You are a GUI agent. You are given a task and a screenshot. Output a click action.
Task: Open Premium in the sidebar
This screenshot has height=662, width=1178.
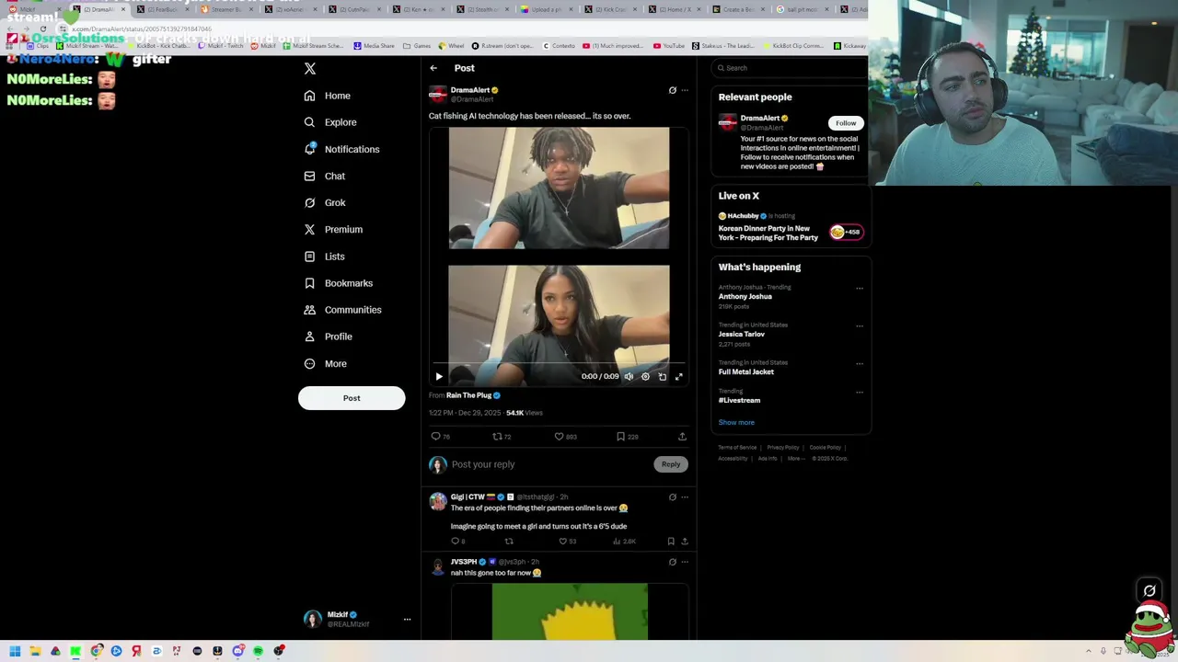coord(333,229)
